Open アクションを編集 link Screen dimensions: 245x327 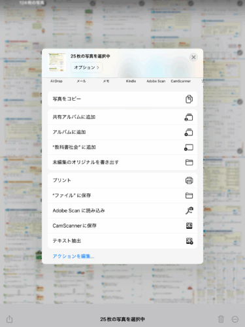(73, 256)
